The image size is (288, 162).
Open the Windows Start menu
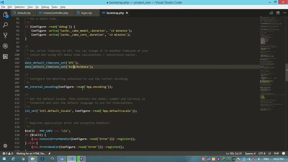4,159
